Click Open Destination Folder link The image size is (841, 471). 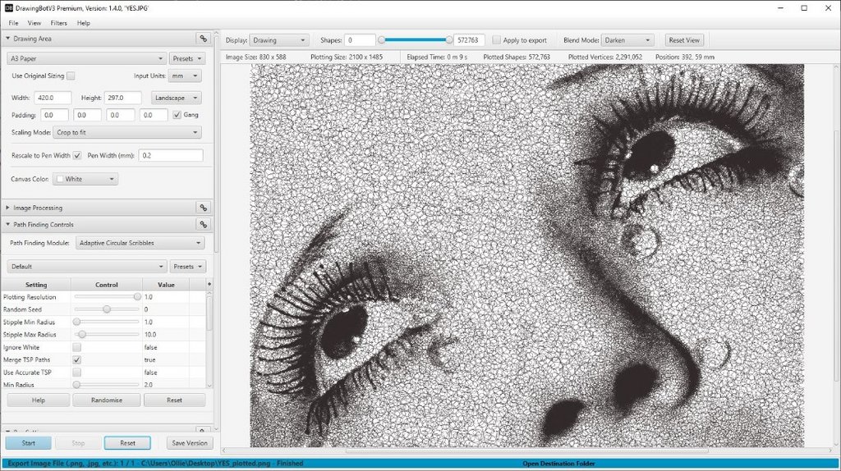(558, 464)
